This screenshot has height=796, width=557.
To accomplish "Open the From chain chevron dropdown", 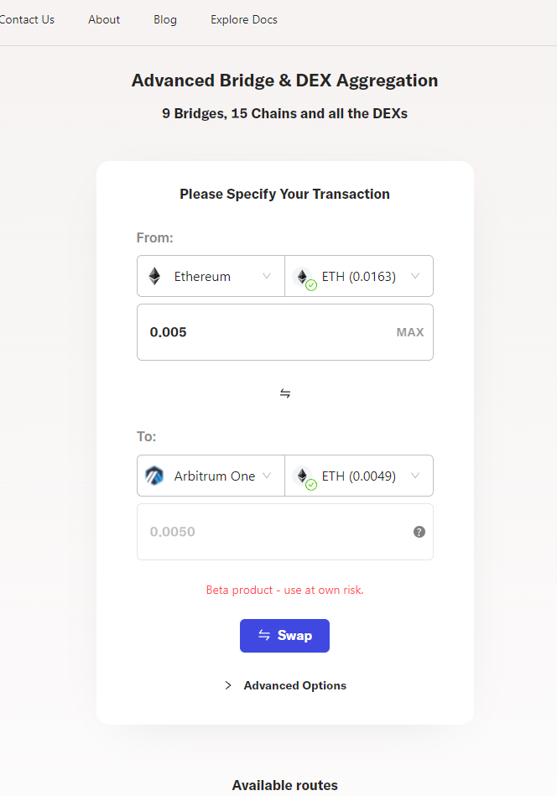I will (x=267, y=276).
